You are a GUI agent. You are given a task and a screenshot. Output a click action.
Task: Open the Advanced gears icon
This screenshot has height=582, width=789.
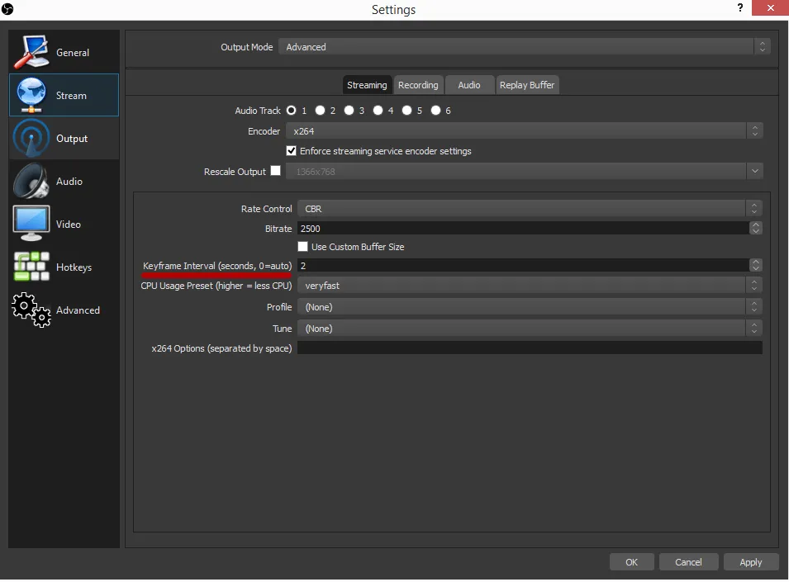[31, 310]
